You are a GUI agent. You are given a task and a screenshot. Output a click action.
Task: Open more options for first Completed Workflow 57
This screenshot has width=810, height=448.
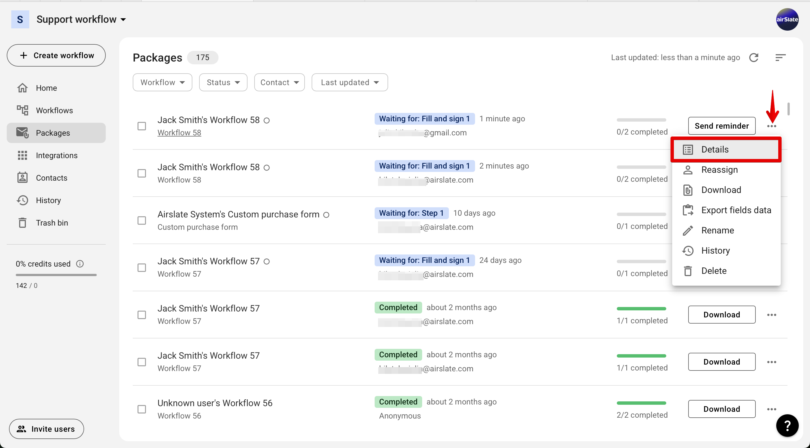(x=772, y=315)
